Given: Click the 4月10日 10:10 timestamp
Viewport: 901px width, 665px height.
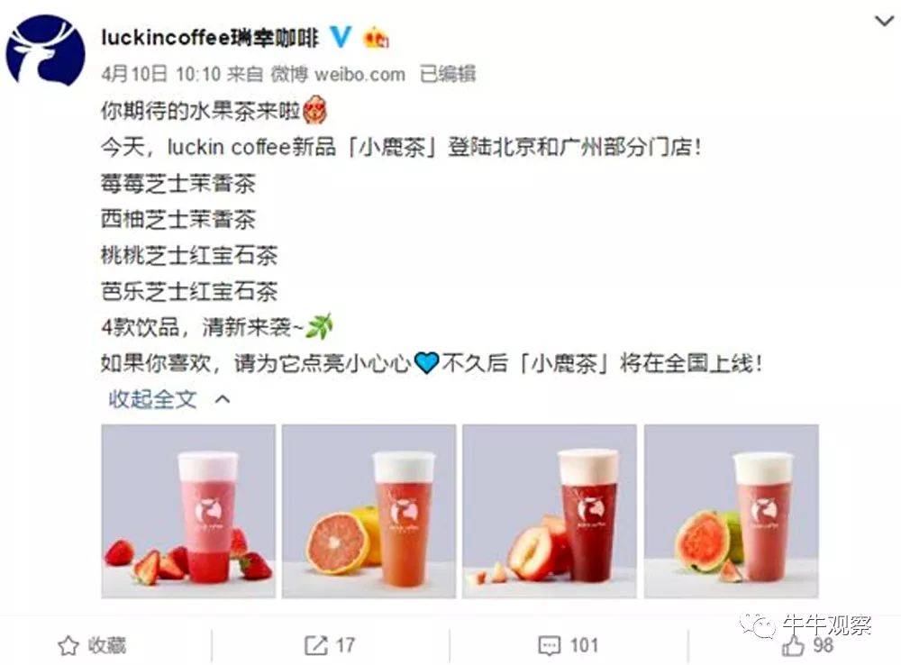Looking at the screenshot, I should pyautogui.click(x=161, y=74).
